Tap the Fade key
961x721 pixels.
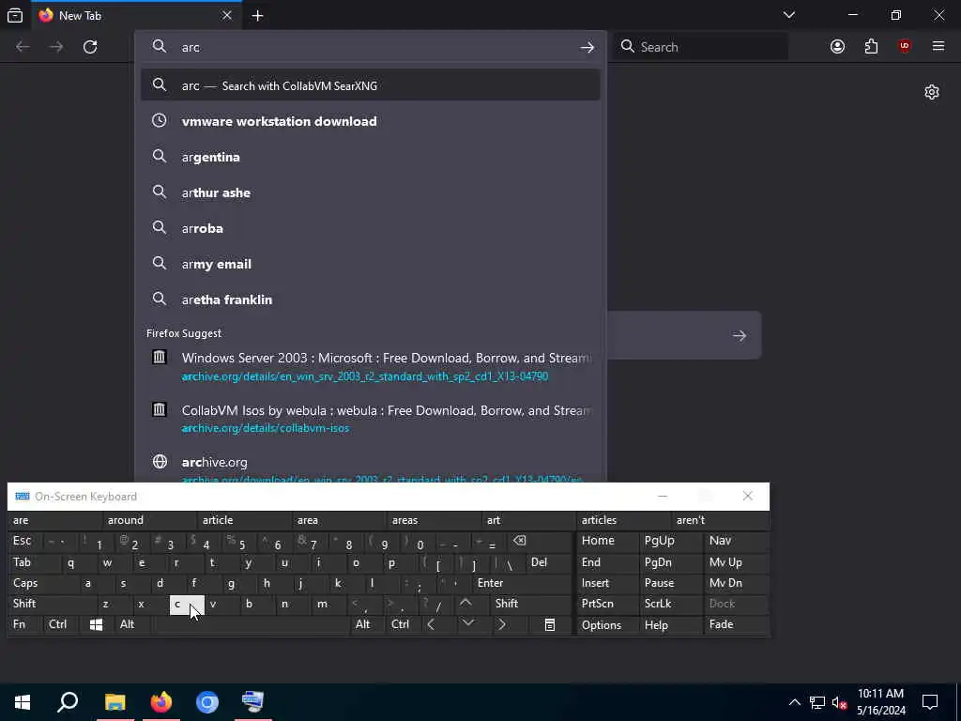[736, 624]
